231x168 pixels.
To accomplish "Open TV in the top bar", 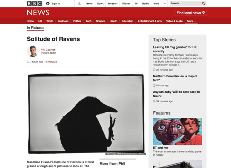I will tap(136, 3).
